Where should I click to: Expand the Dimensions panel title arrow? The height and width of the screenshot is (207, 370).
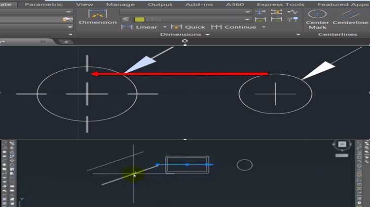click(208, 34)
